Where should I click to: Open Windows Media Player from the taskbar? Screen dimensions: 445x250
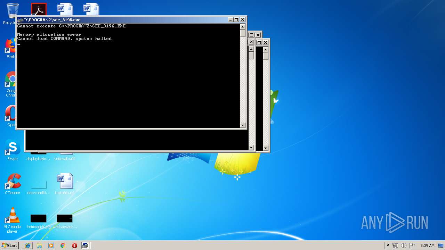click(x=51, y=245)
